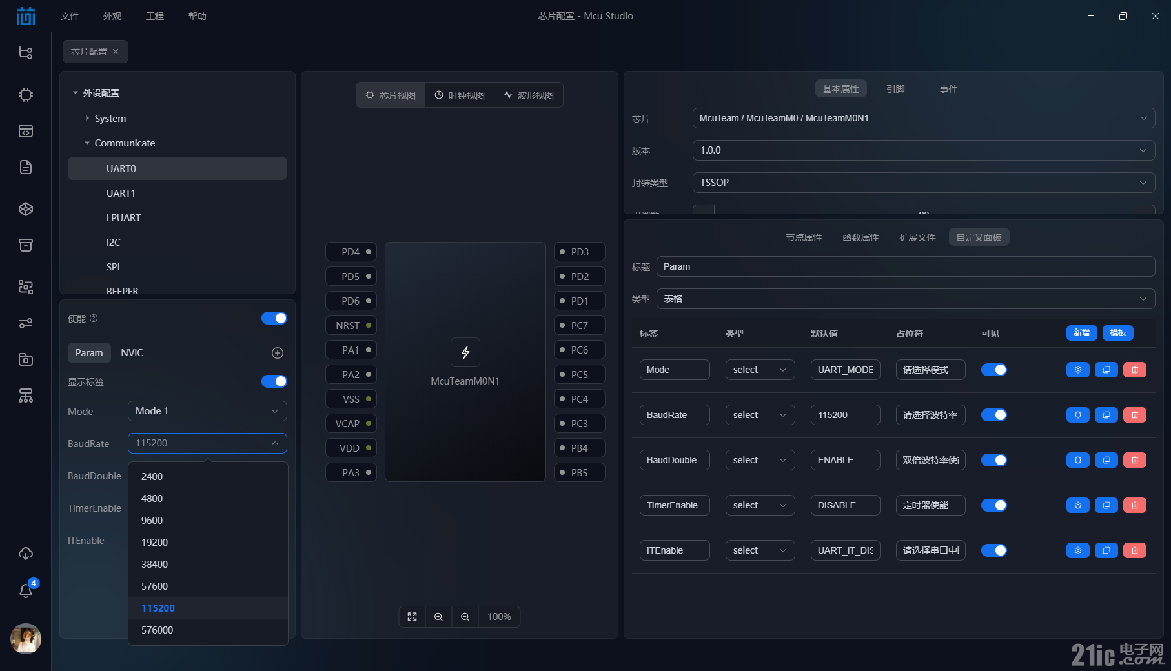Select LPUART in the peripheral tree
The width and height of the screenshot is (1171, 671).
click(178, 218)
